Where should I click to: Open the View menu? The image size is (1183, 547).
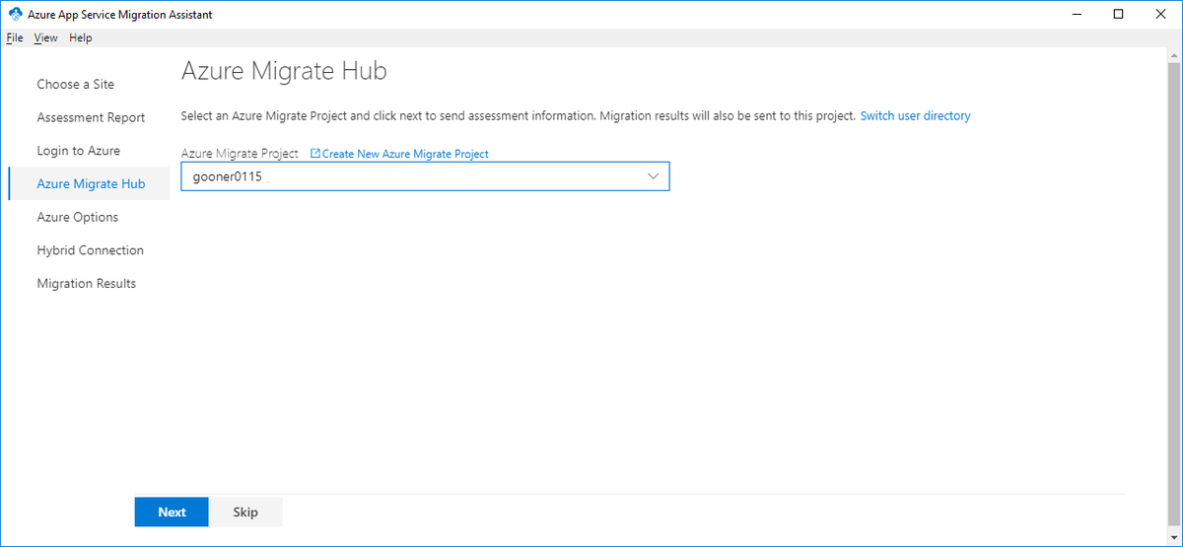tap(45, 37)
